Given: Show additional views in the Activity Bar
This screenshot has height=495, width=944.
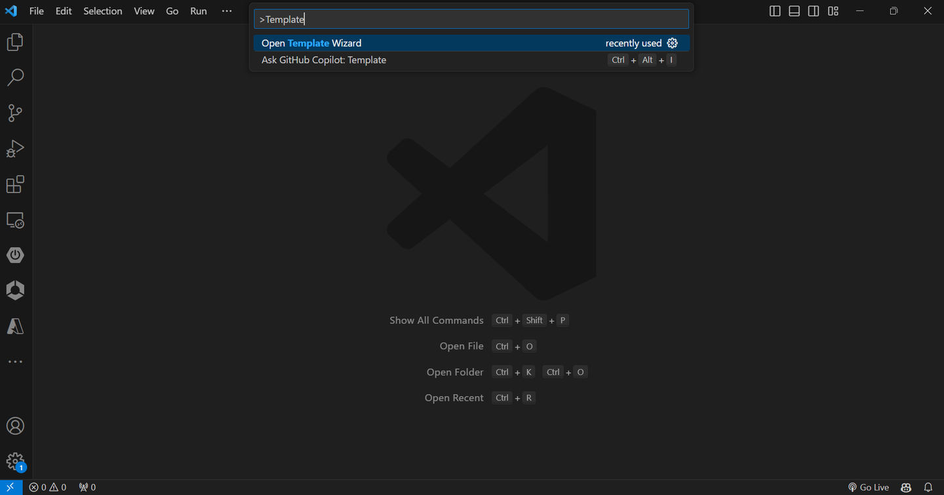Looking at the screenshot, I should click(15, 362).
